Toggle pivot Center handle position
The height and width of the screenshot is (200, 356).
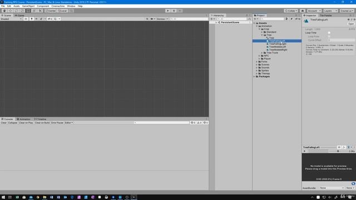click(x=51, y=11)
